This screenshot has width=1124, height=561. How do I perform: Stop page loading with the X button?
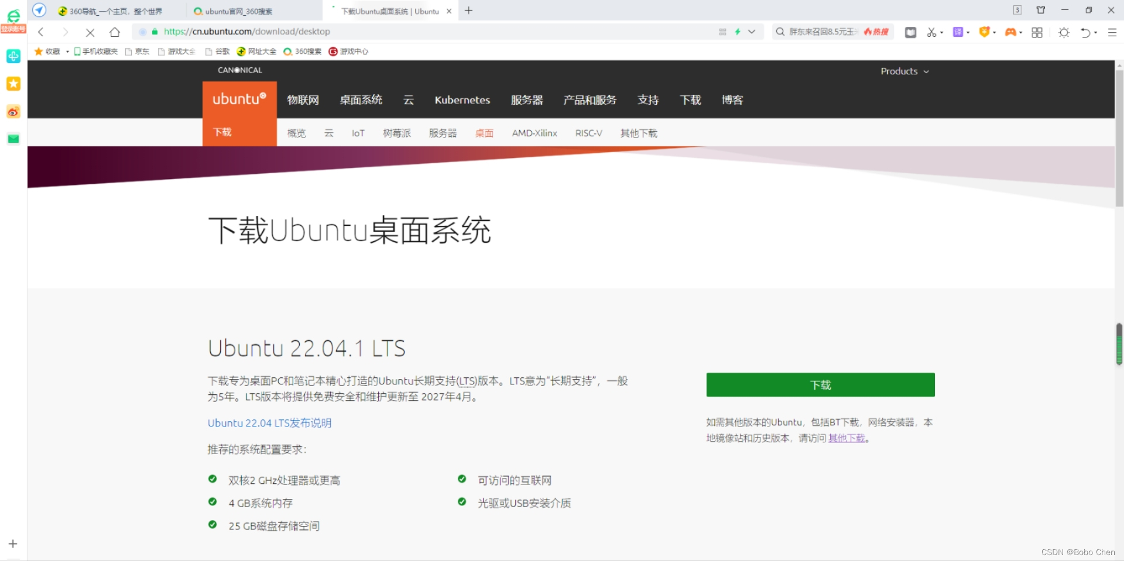[90, 32]
